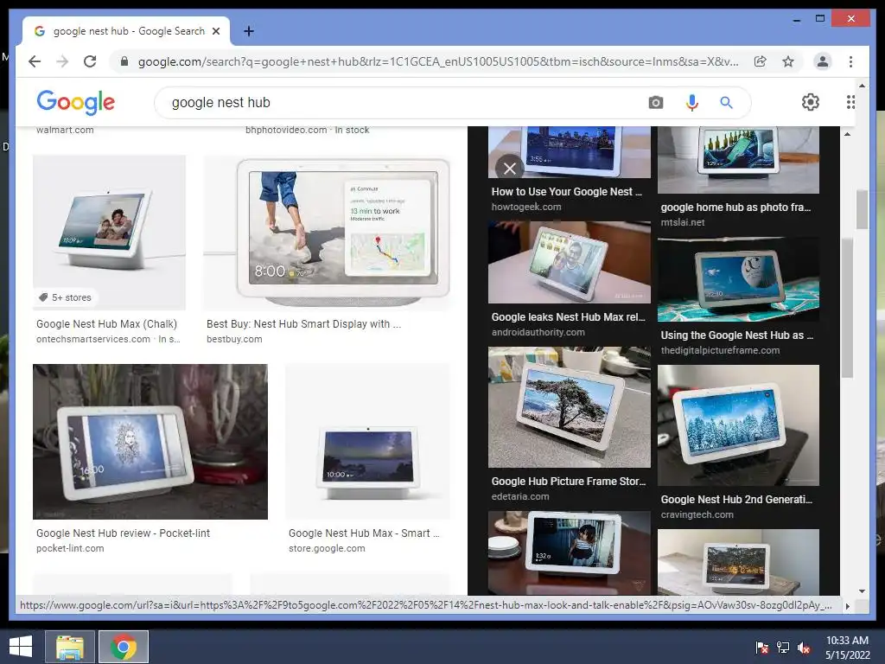Open the Google apps grid
The height and width of the screenshot is (664, 885).
[x=850, y=102]
